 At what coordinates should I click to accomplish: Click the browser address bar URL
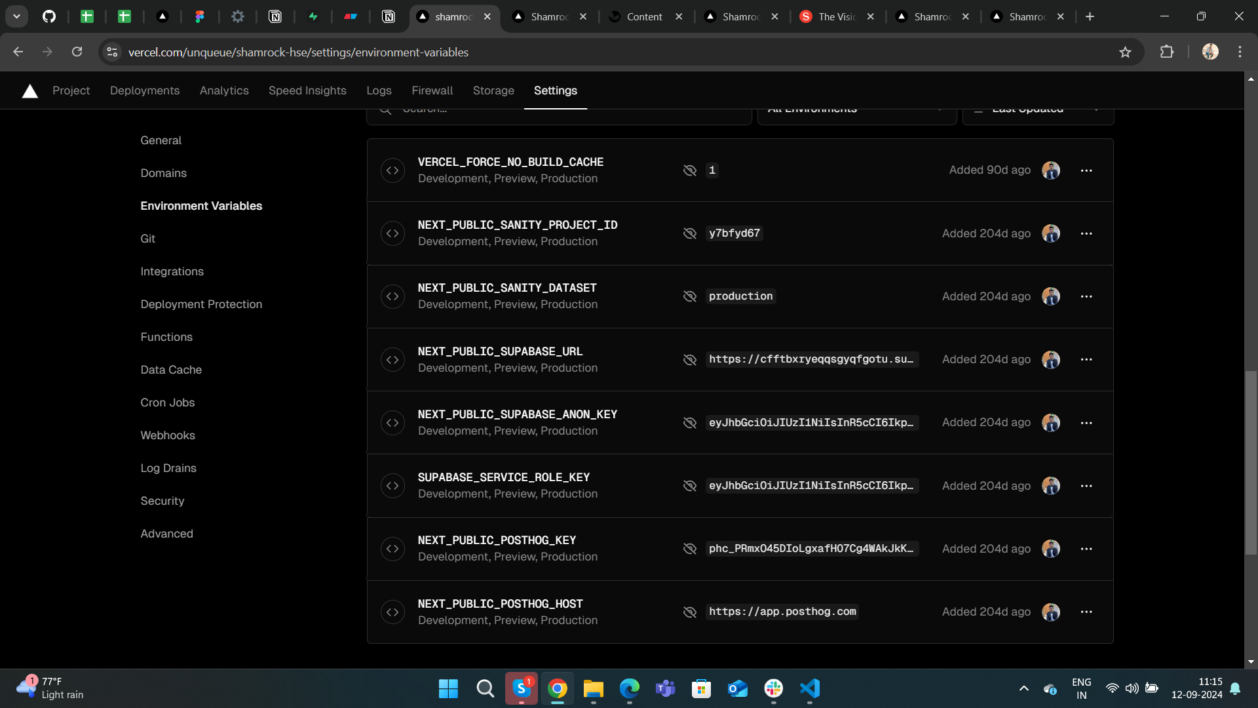(x=298, y=52)
